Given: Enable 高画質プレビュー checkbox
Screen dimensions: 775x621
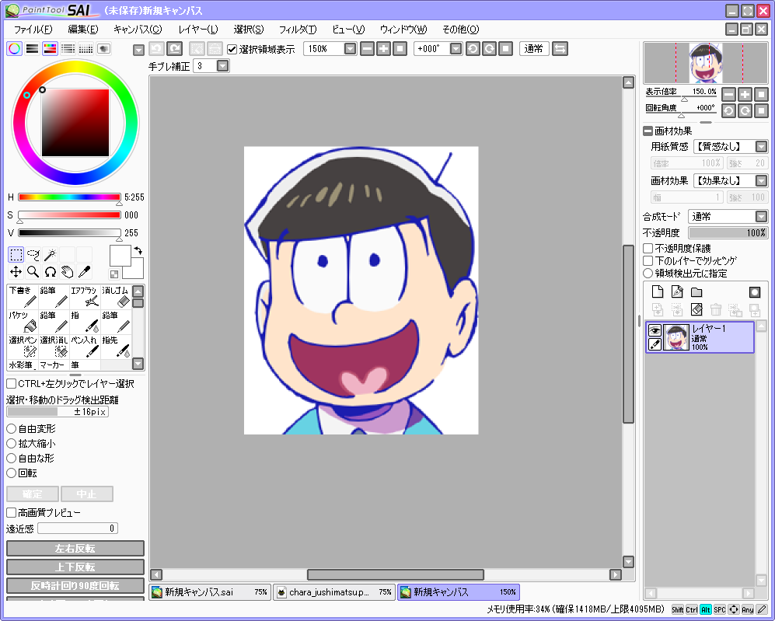Looking at the screenshot, I should [x=12, y=512].
